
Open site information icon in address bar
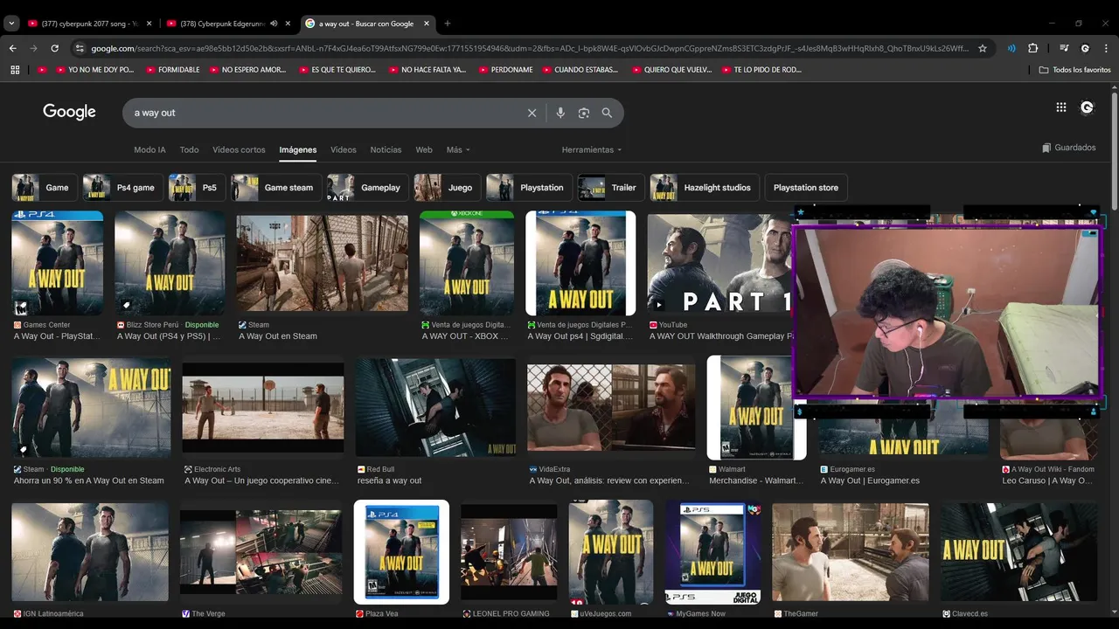tap(80, 48)
